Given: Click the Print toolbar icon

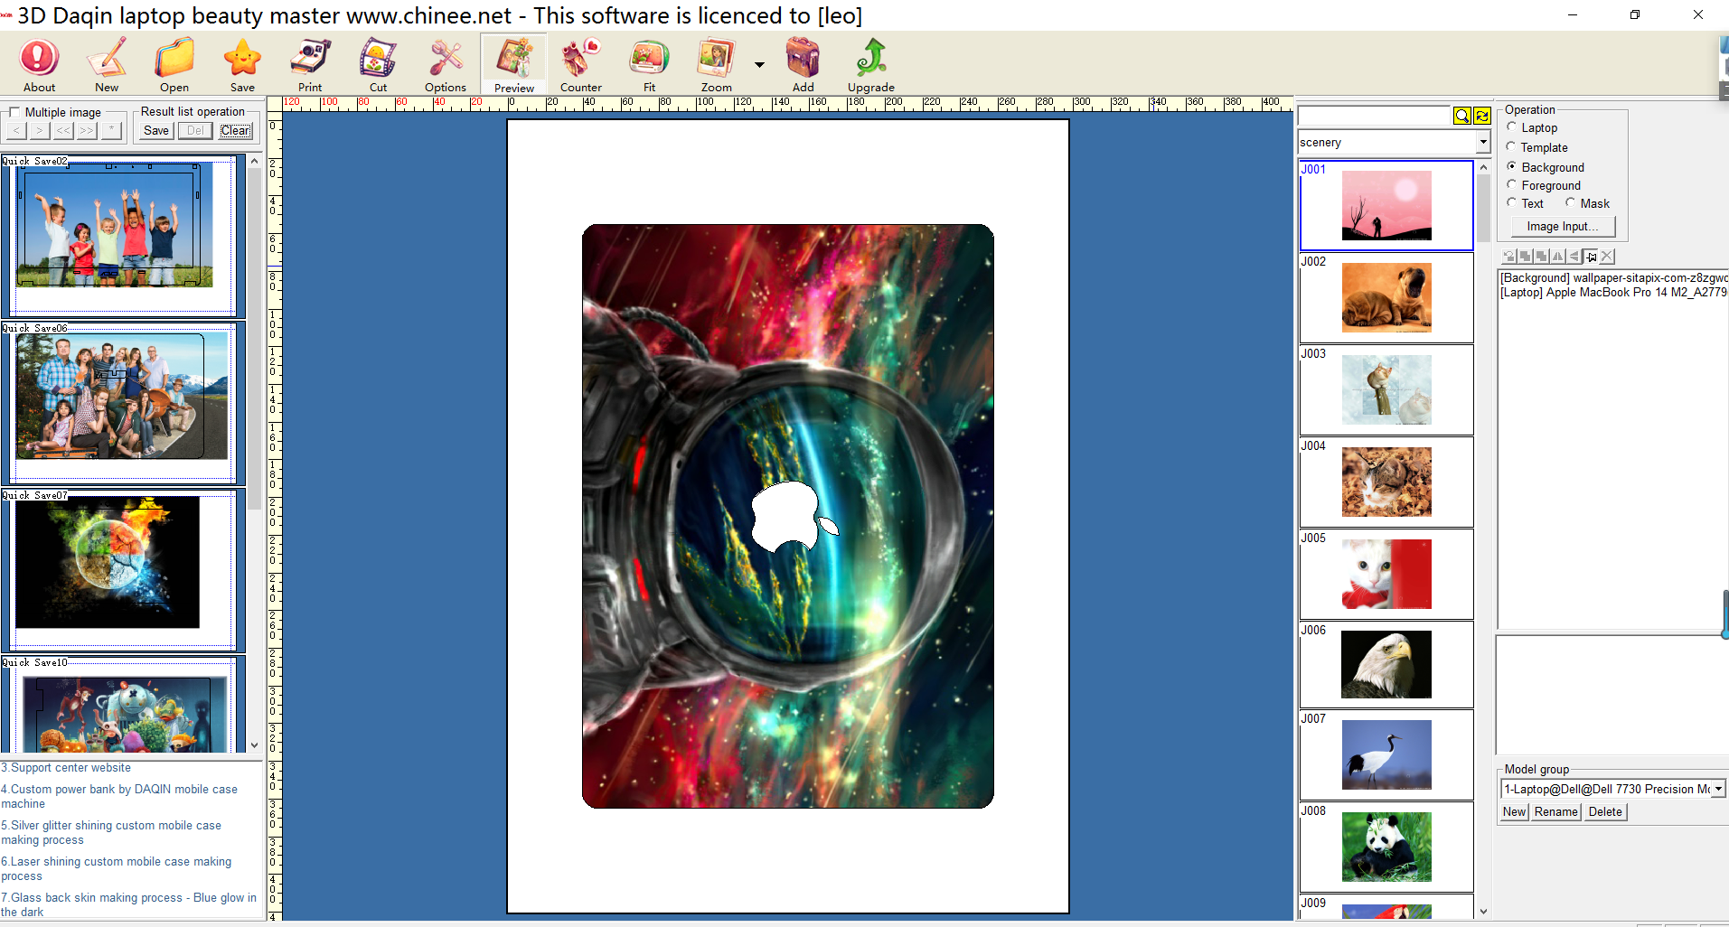Looking at the screenshot, I should pos(310,65).
